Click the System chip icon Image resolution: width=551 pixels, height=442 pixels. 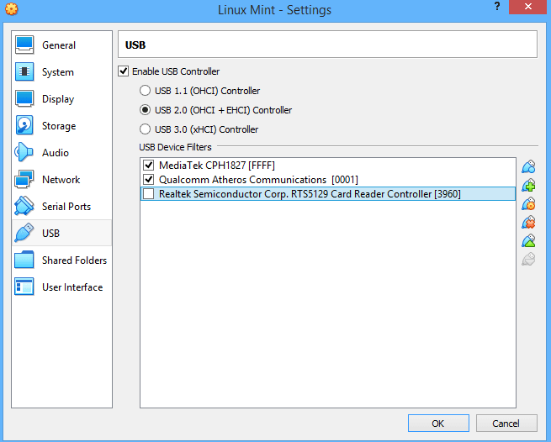[24, 72]
